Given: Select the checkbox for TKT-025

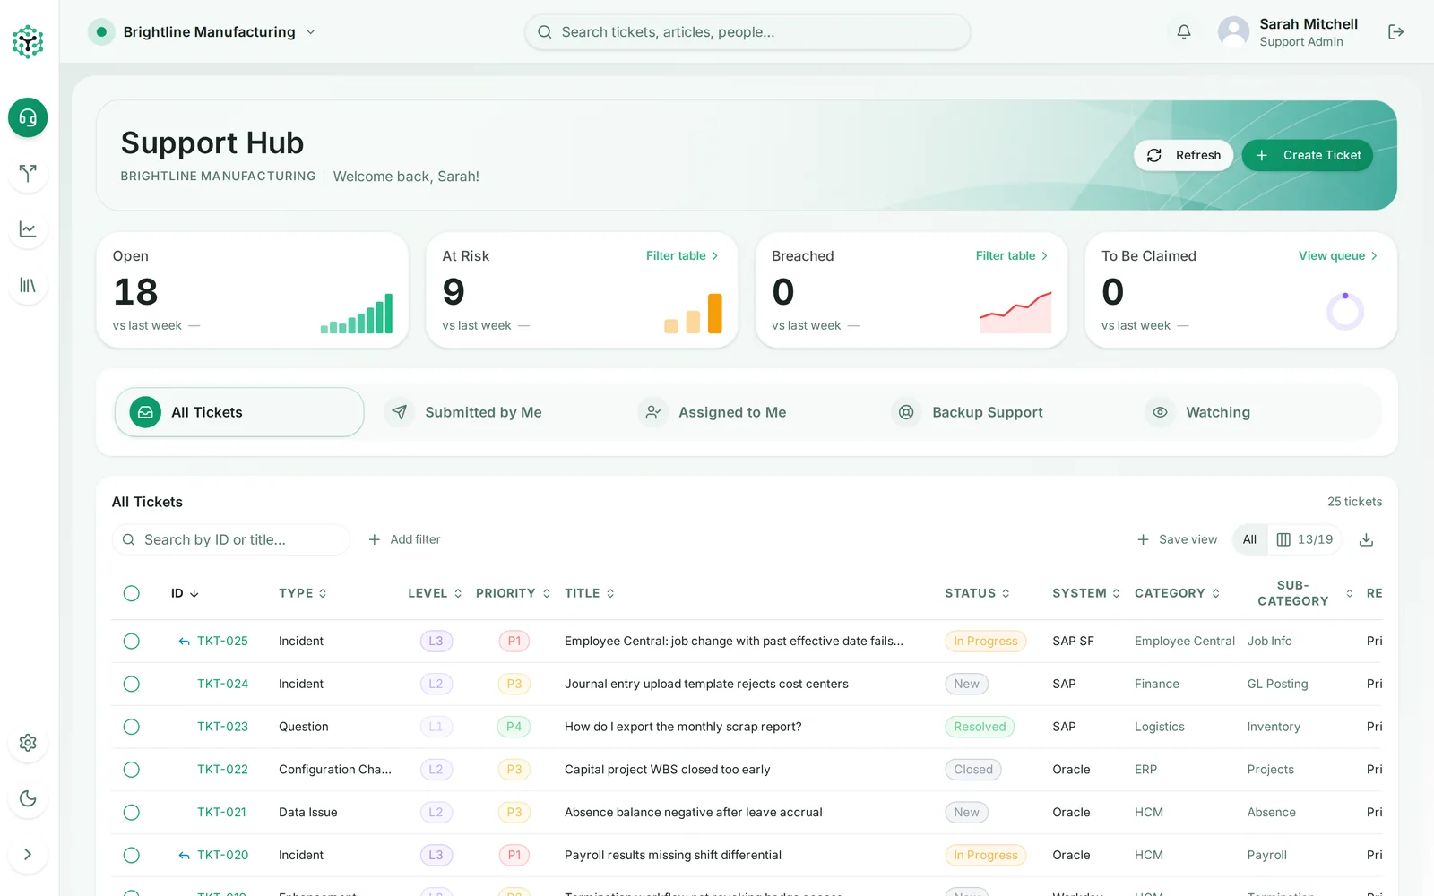Looking at the screenshot, I should coord(132,641).
